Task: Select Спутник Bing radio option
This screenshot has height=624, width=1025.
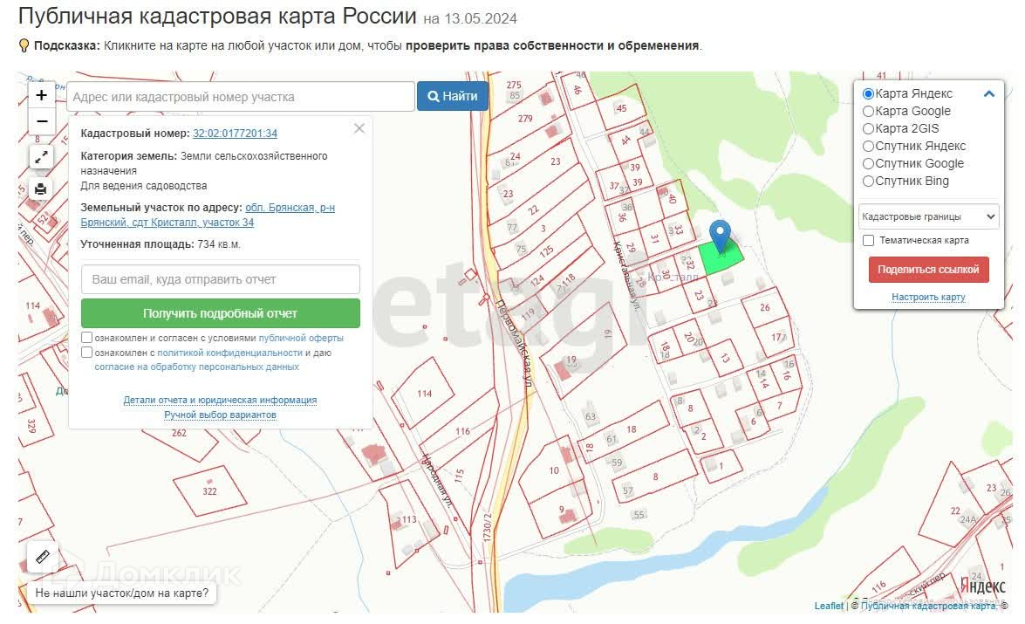Action: coord(868,182)
